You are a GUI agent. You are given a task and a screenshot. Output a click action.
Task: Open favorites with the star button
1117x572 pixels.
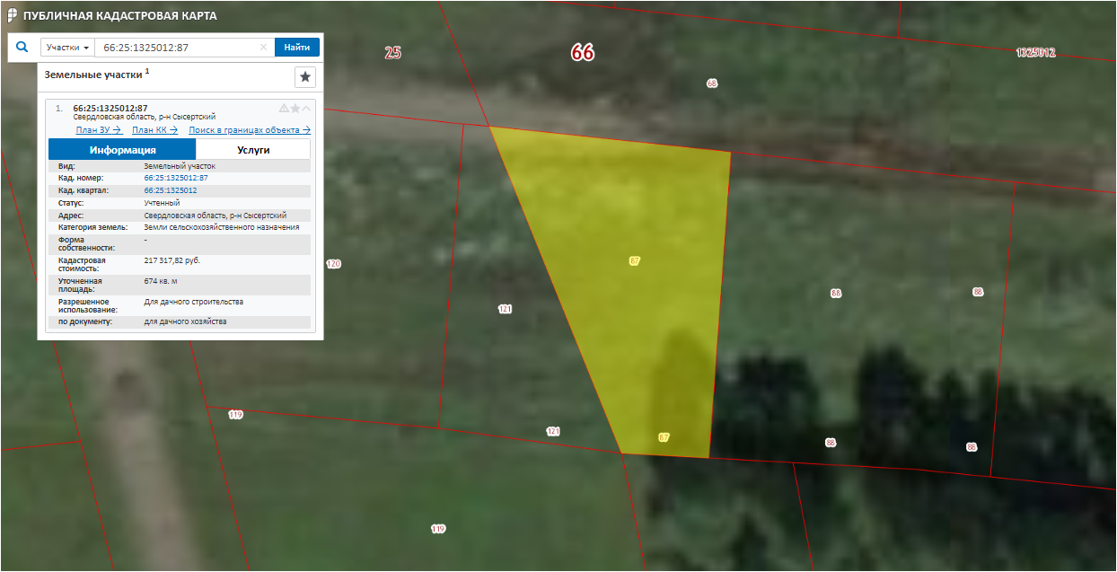click(305, 77)
